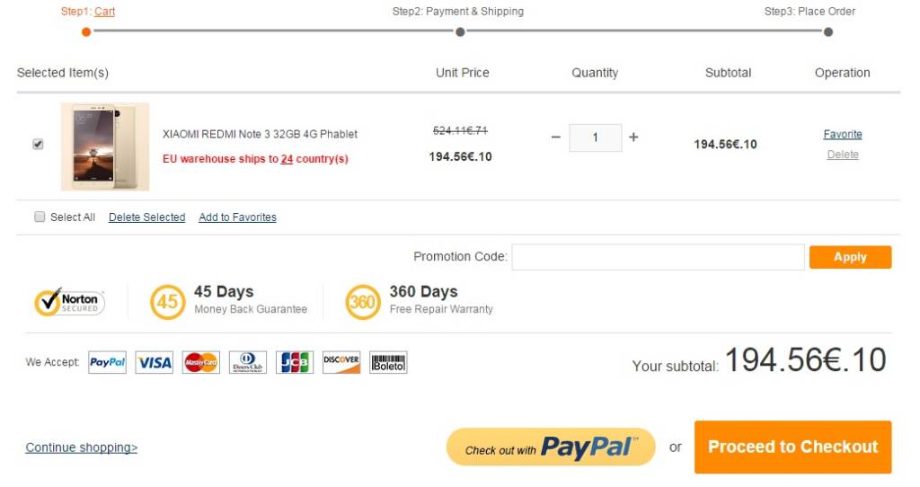Focus the Promotion Code text field
Image resolution: width=920 pixels, height=487 pixels.
pos(658,257)
